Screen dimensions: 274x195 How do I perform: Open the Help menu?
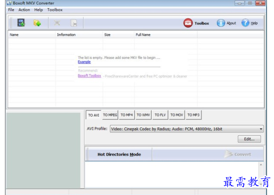[x=38, y=10]
